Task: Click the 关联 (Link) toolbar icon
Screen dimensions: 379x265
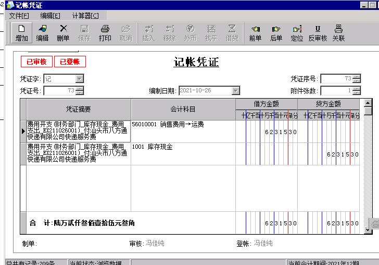Action: coord(338,33)
